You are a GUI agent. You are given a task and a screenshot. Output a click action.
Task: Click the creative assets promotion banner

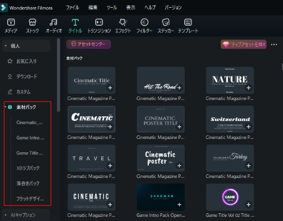click(x=243, y=44)
